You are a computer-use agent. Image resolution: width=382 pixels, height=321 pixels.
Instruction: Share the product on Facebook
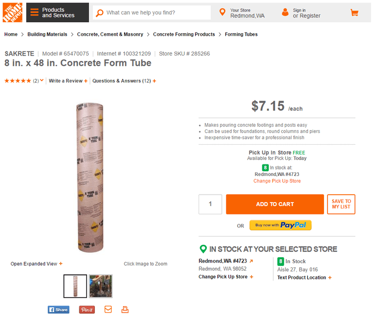58,310
